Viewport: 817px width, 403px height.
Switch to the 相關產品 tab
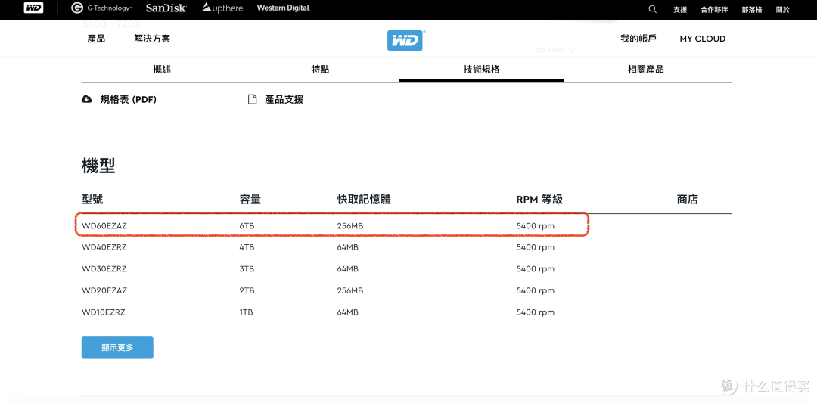646,70
